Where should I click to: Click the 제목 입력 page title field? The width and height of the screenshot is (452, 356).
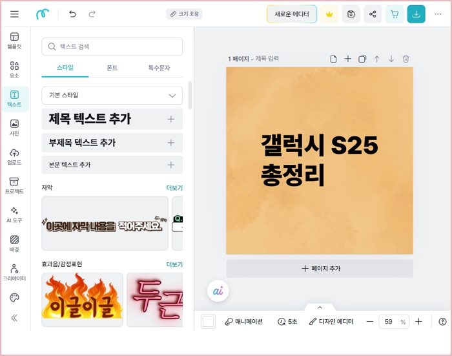coord(267,59)
